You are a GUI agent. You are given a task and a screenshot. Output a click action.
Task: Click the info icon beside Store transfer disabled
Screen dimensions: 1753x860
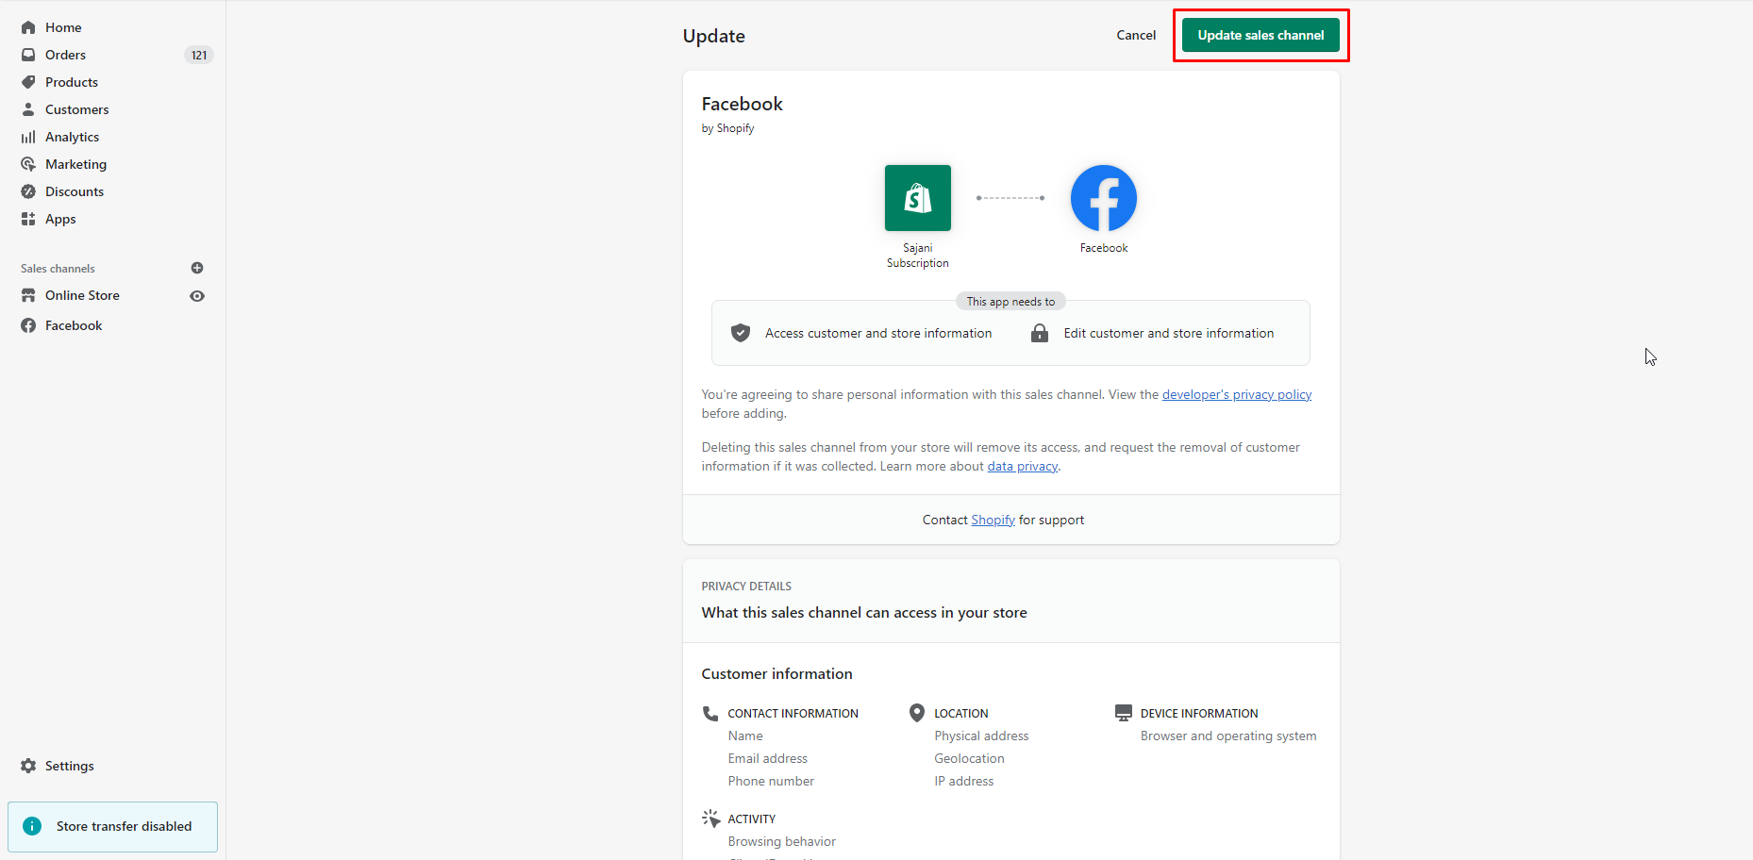click(32, 826)
